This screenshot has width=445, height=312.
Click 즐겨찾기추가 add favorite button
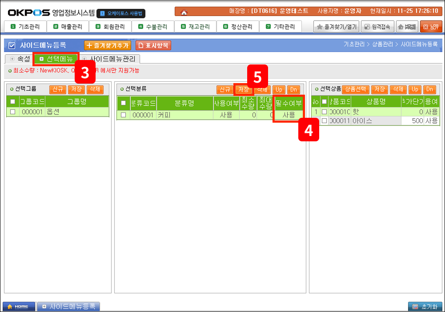[108, 45]
